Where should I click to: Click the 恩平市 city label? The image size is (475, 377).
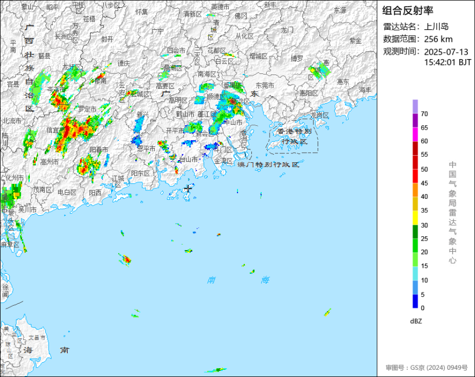[x=146, y=148]
